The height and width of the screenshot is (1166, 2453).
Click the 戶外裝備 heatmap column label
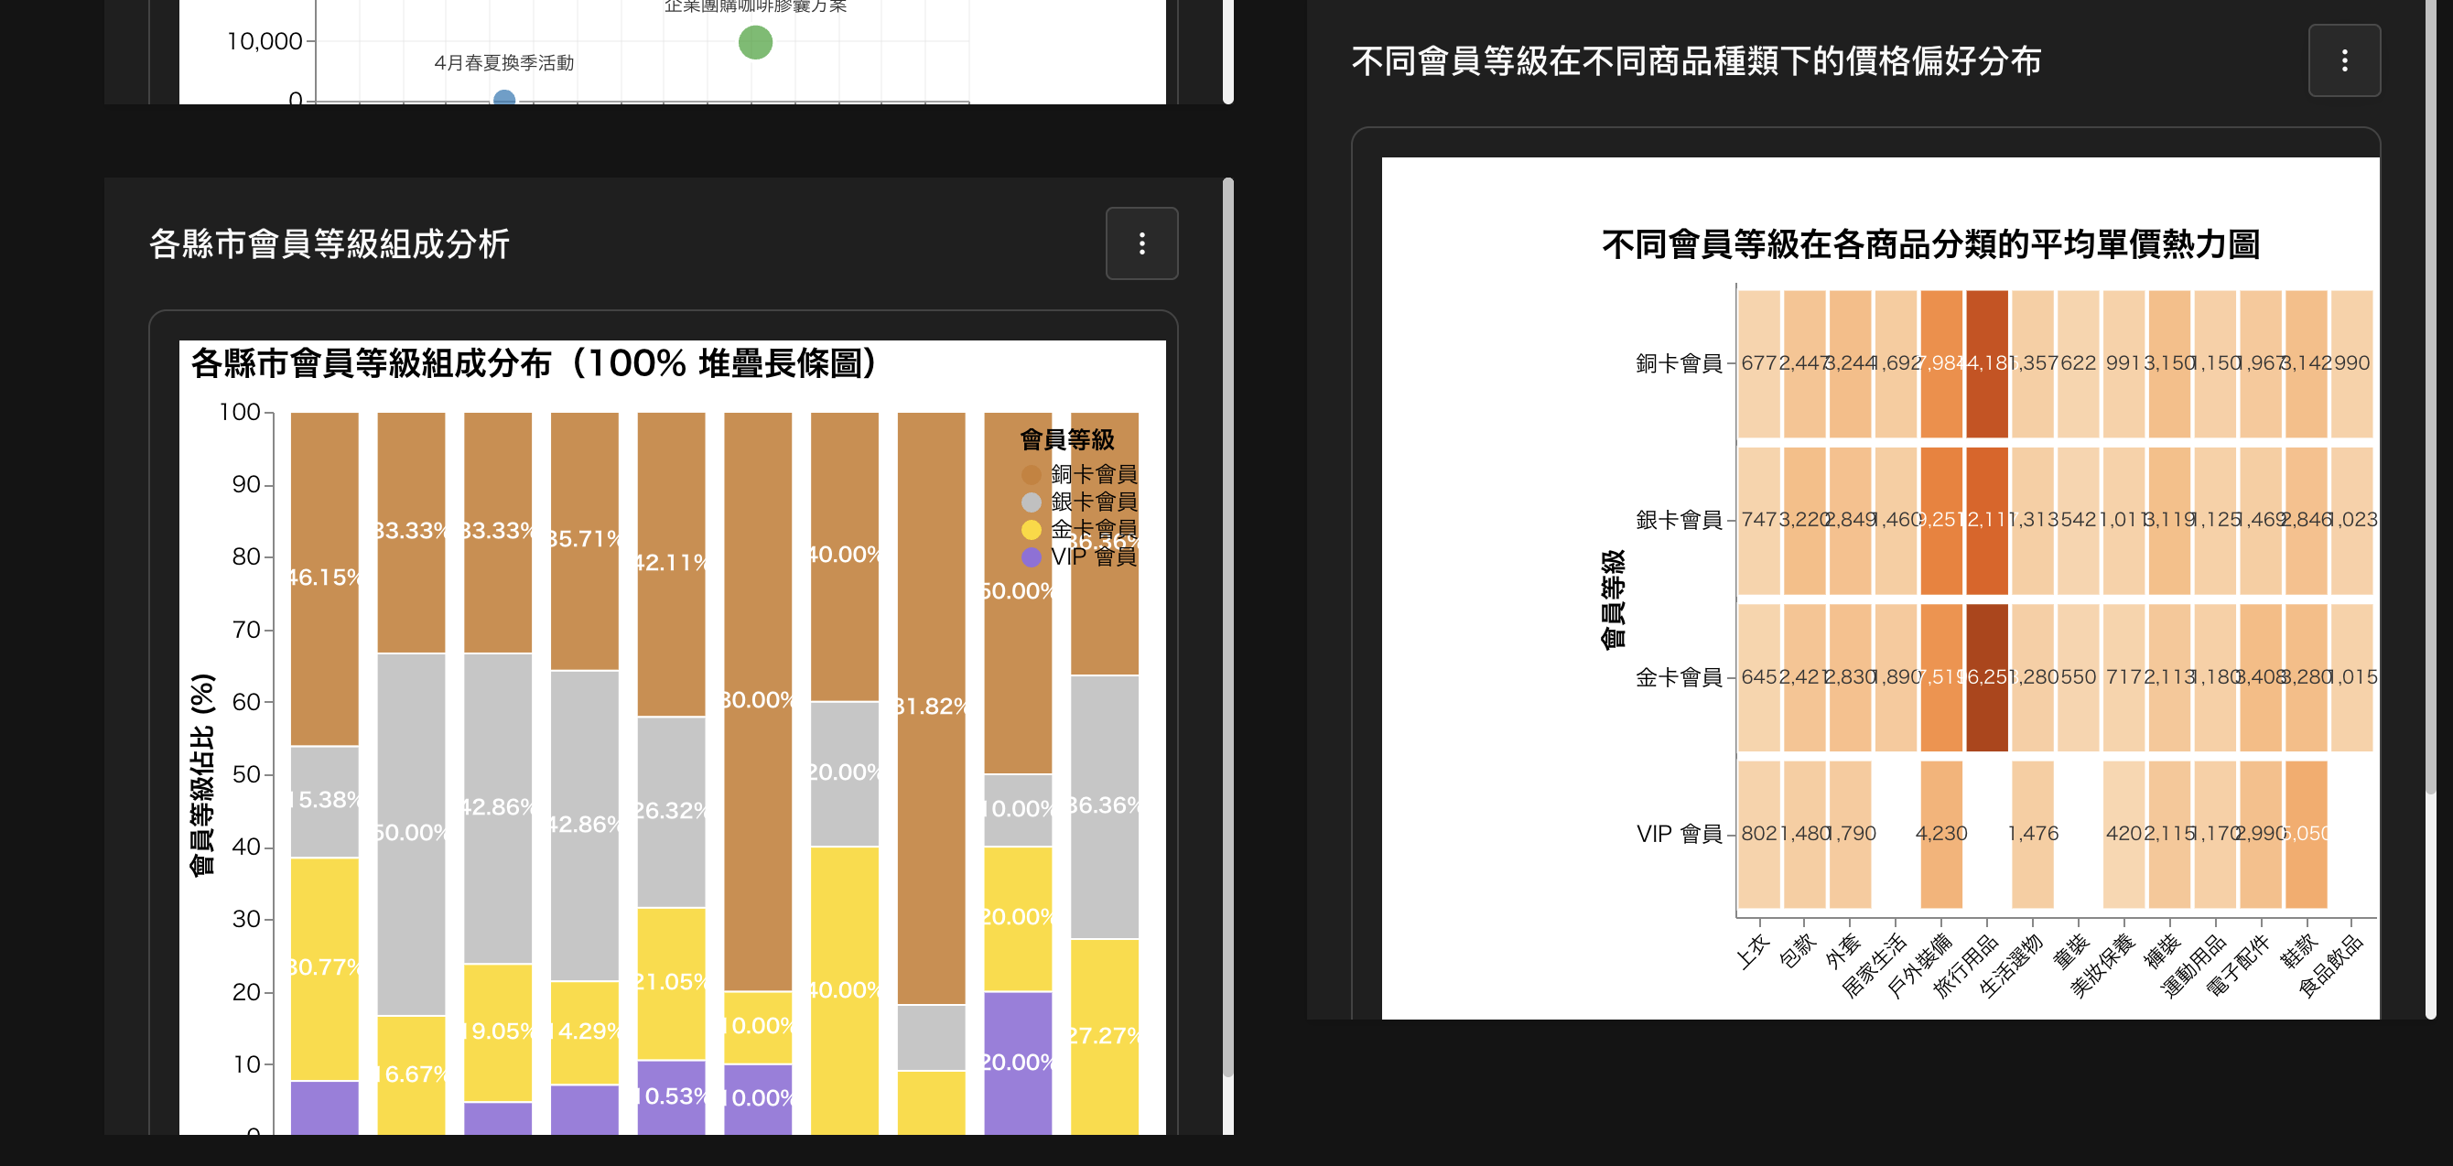1919,966
